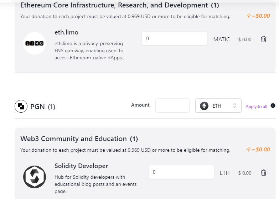Open the ETH token dropdown

point(218,106)
